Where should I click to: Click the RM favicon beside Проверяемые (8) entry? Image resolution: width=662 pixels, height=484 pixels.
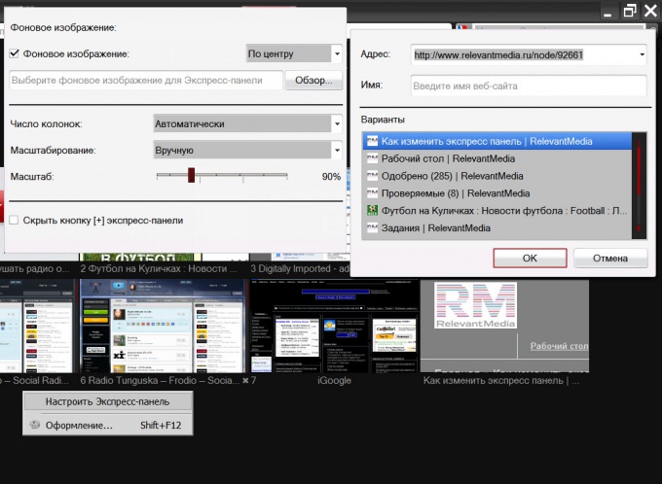pyautogui.click(x=372, y=193)
